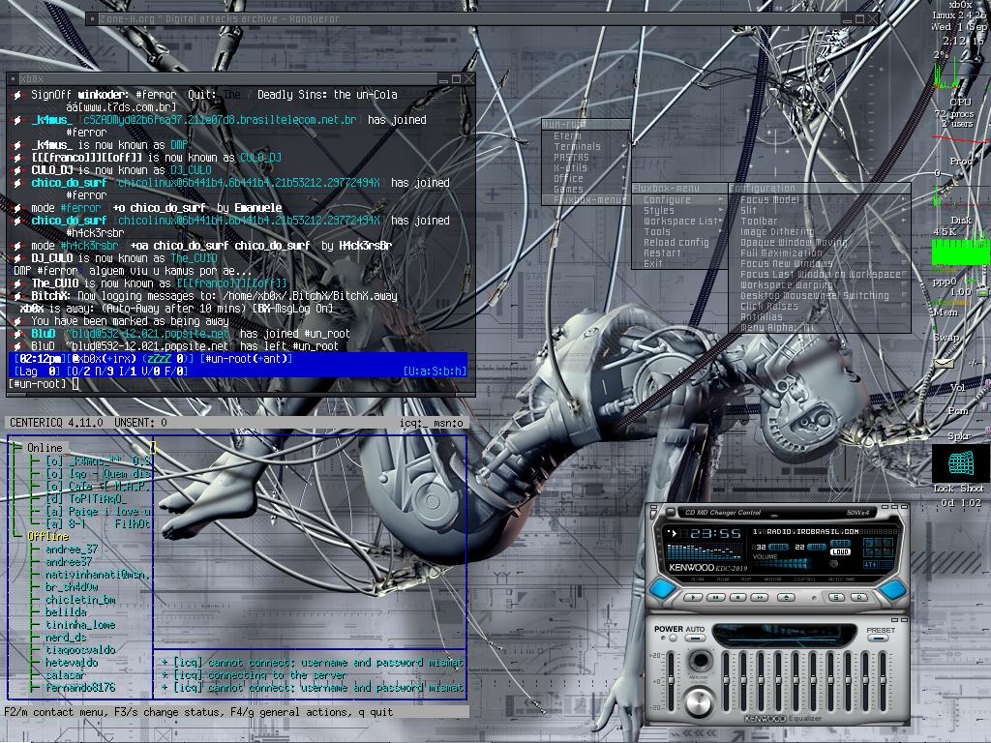This screenshot has height=743, width=991.
Task: Toggle repeat with the R button
Action: click(x=859, y=597)
